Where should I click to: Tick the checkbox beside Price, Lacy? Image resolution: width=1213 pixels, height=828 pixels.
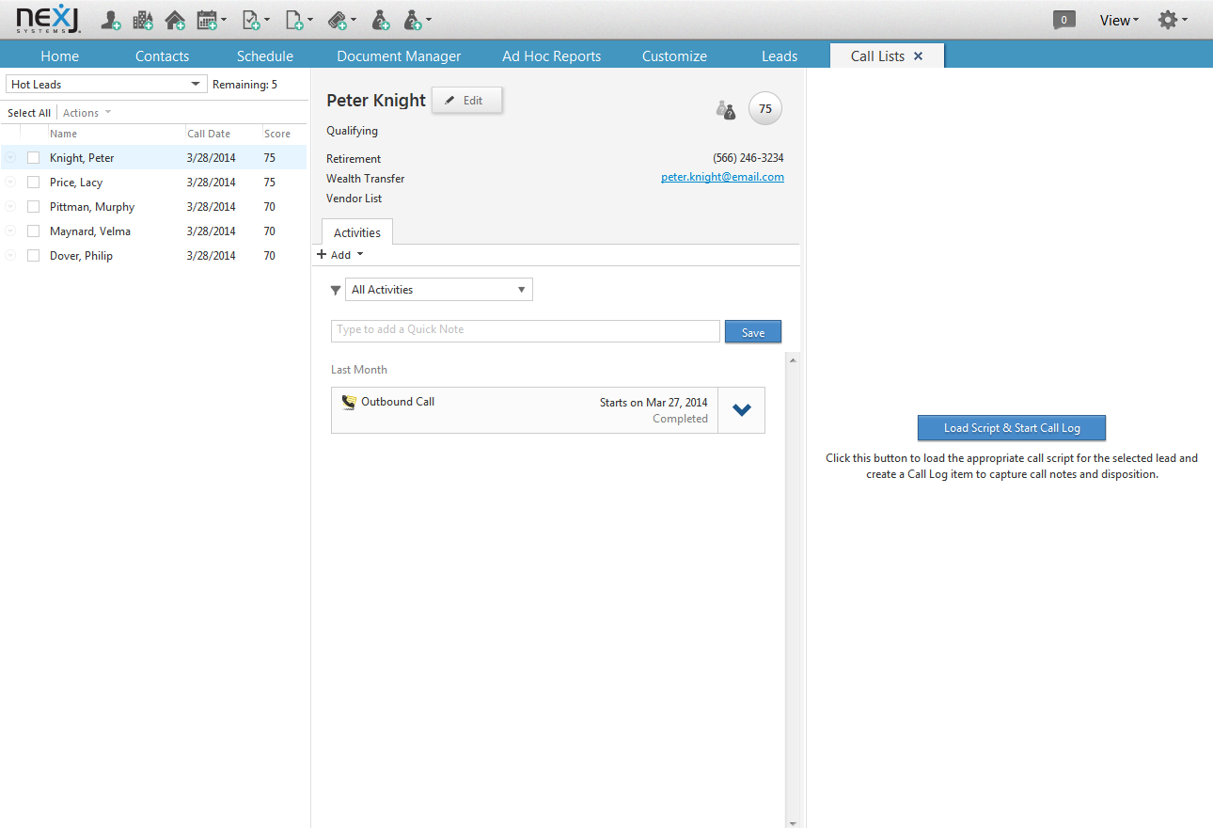click(34, 183)
